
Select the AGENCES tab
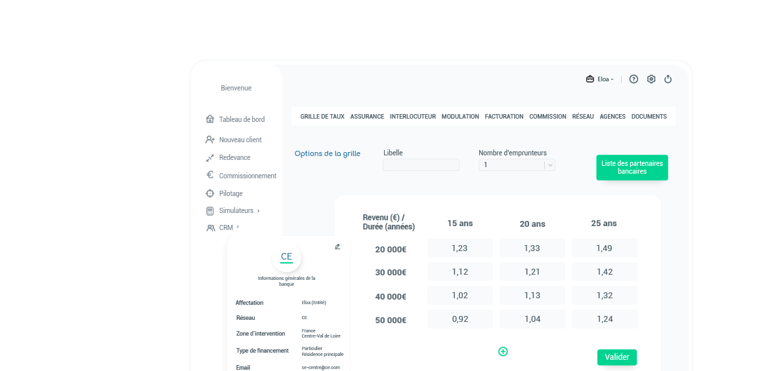[612, 117]
